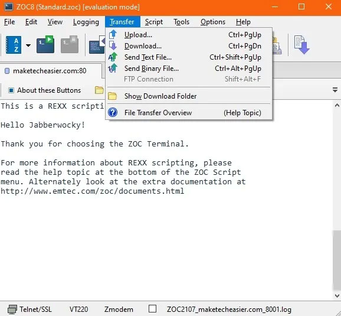Click the Ctrl+PgUp shortcut text for Upload

pyautogui.click(x=245, y=35)
